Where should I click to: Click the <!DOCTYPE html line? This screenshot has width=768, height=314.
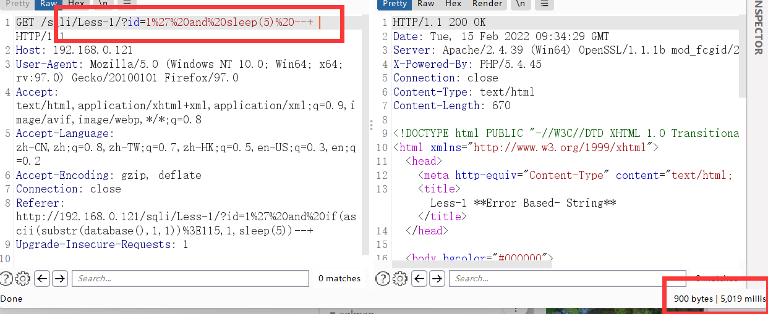coord(566,133)
